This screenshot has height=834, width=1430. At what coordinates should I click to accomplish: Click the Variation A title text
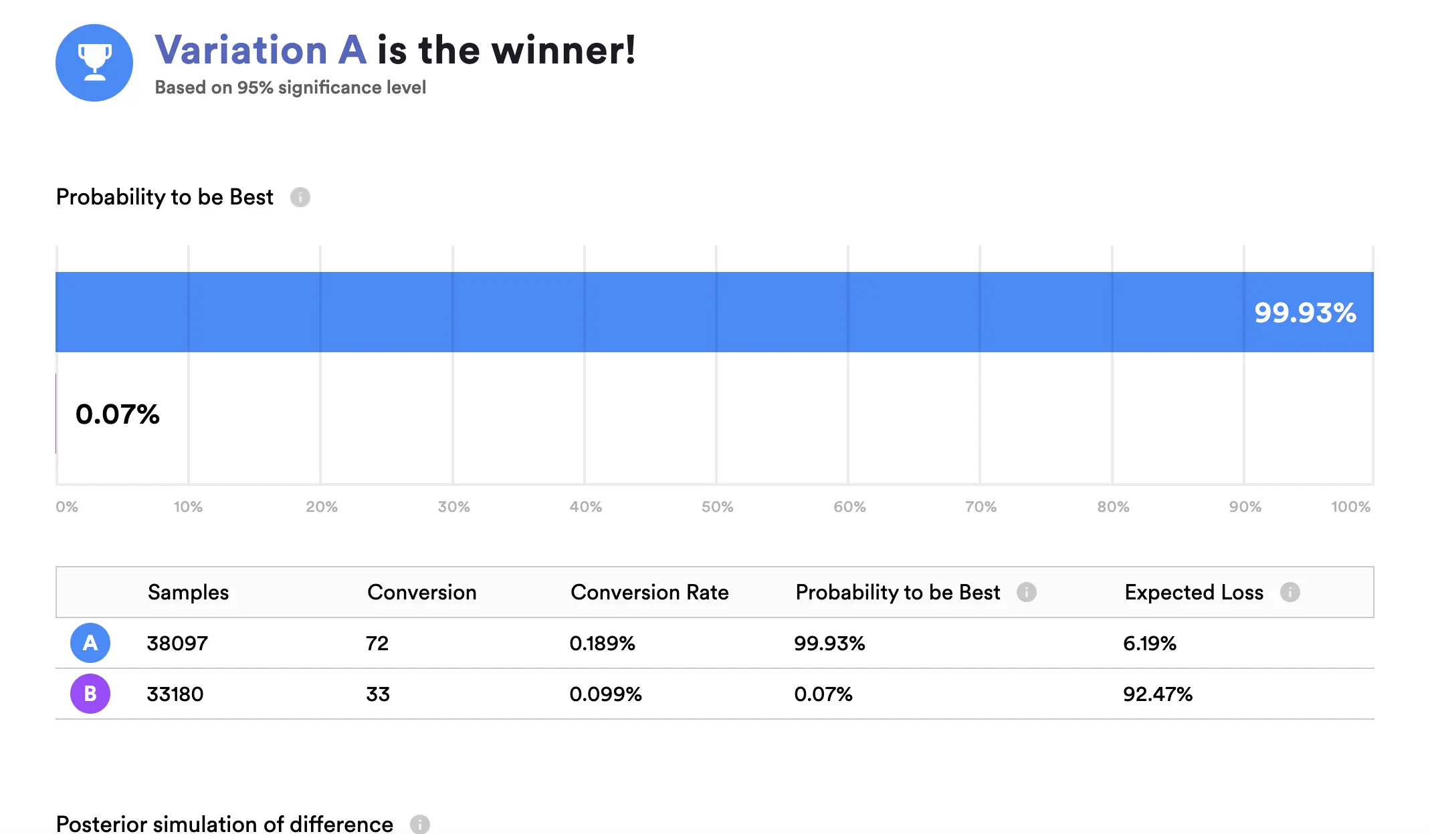pyautogui.click(x=261, y=50)
